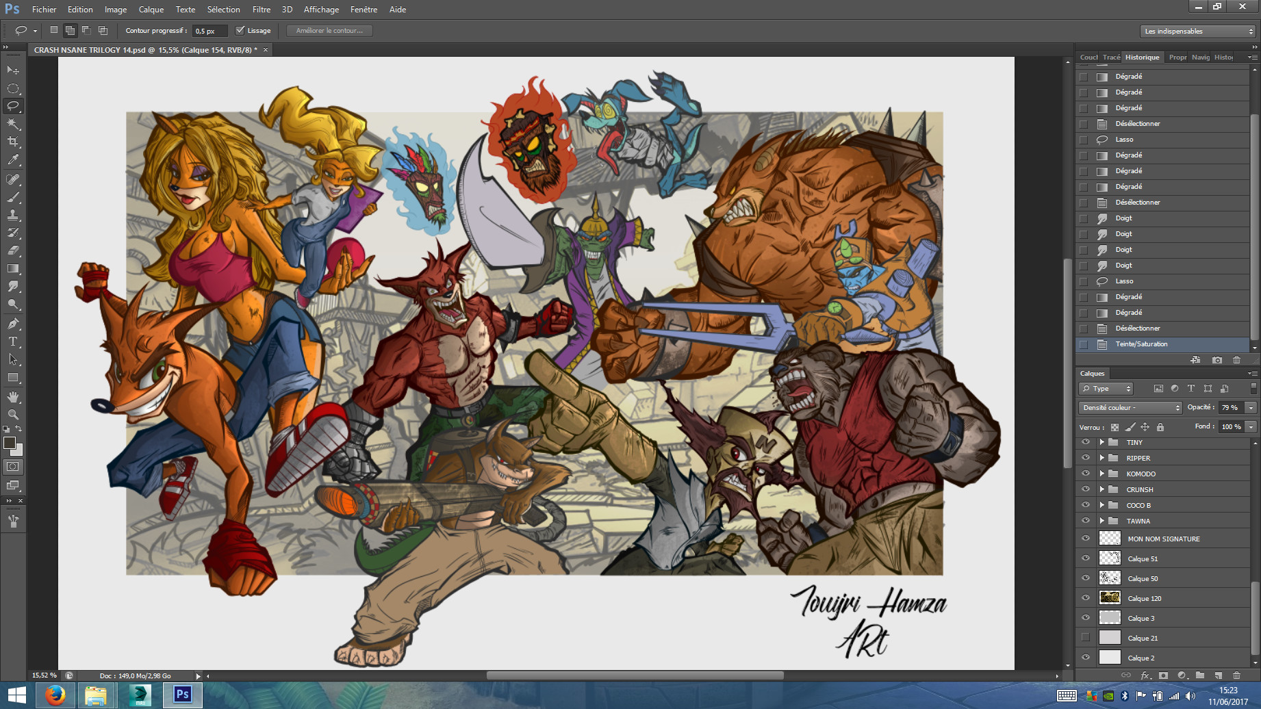This screenshot has width=1261, height=709.
Task: Select the Dodge tool
Action: point(13,304)
